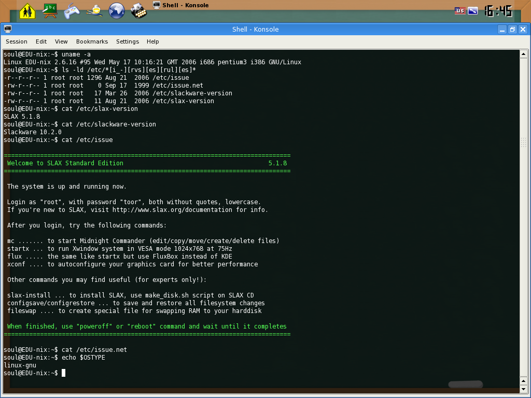The height and width of the screenshot is (398, 531).
Task: Click 'SLAX 5.1.8' output line
Action: 22,117
